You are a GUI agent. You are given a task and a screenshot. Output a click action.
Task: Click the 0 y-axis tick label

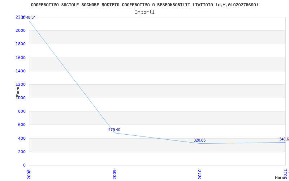point(24,165)
